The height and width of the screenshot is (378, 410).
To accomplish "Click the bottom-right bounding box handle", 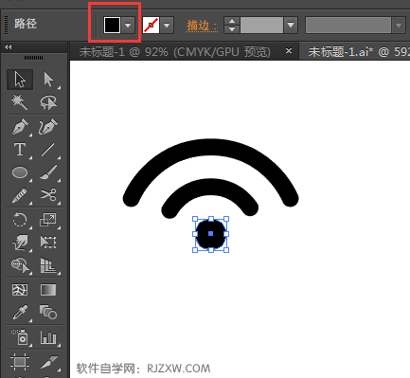I will [x=226, y=250].
